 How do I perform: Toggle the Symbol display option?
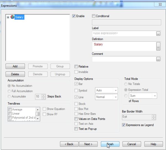(76, 91)
